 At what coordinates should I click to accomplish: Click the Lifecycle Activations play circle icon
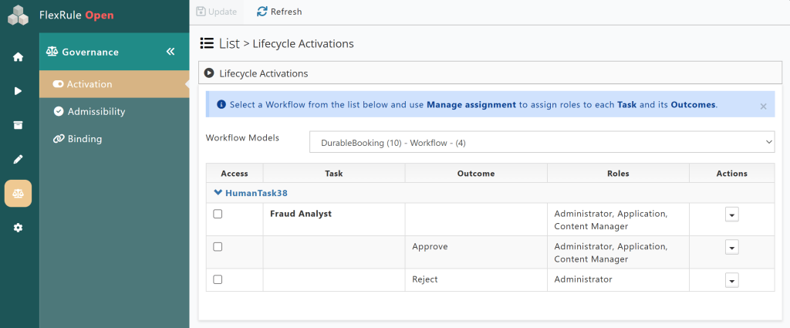click(x=209, y=73)
